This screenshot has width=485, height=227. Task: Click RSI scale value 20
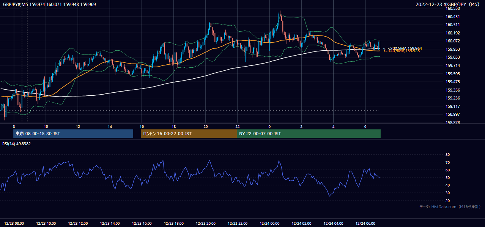pyautogui.click(x=448, y=201)
